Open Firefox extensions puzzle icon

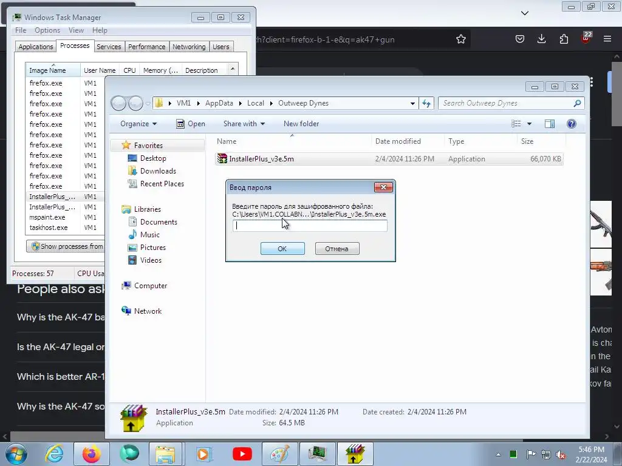[x=564, y=39]
